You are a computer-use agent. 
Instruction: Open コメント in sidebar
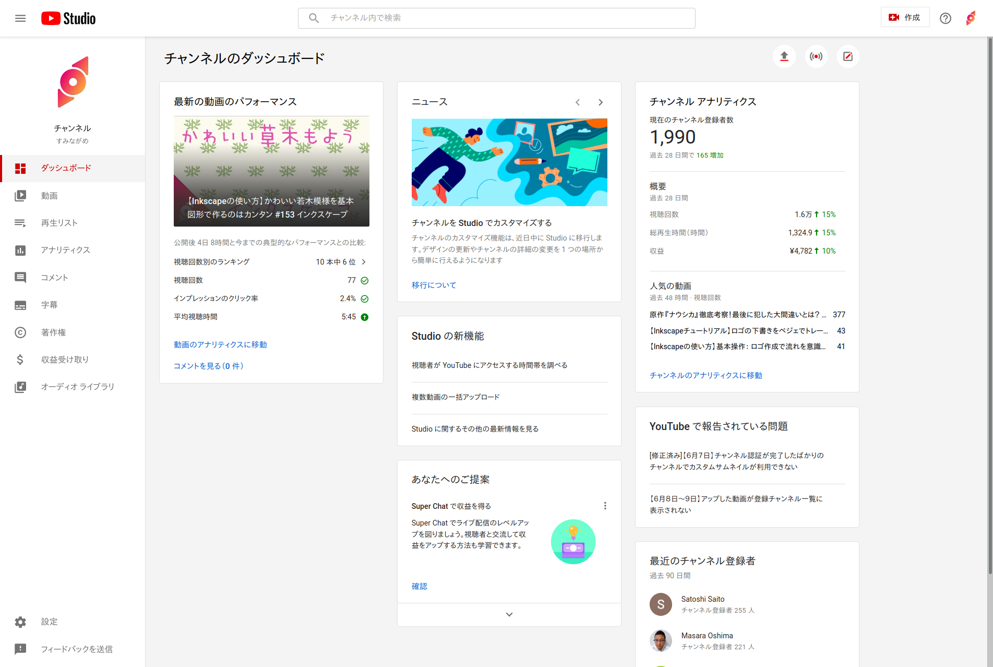73,278
